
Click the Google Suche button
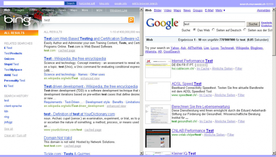[253, 24]
